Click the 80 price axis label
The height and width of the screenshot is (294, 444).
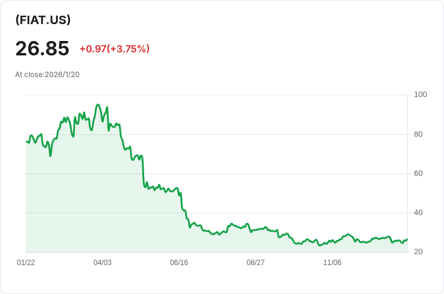coord(418,134)
